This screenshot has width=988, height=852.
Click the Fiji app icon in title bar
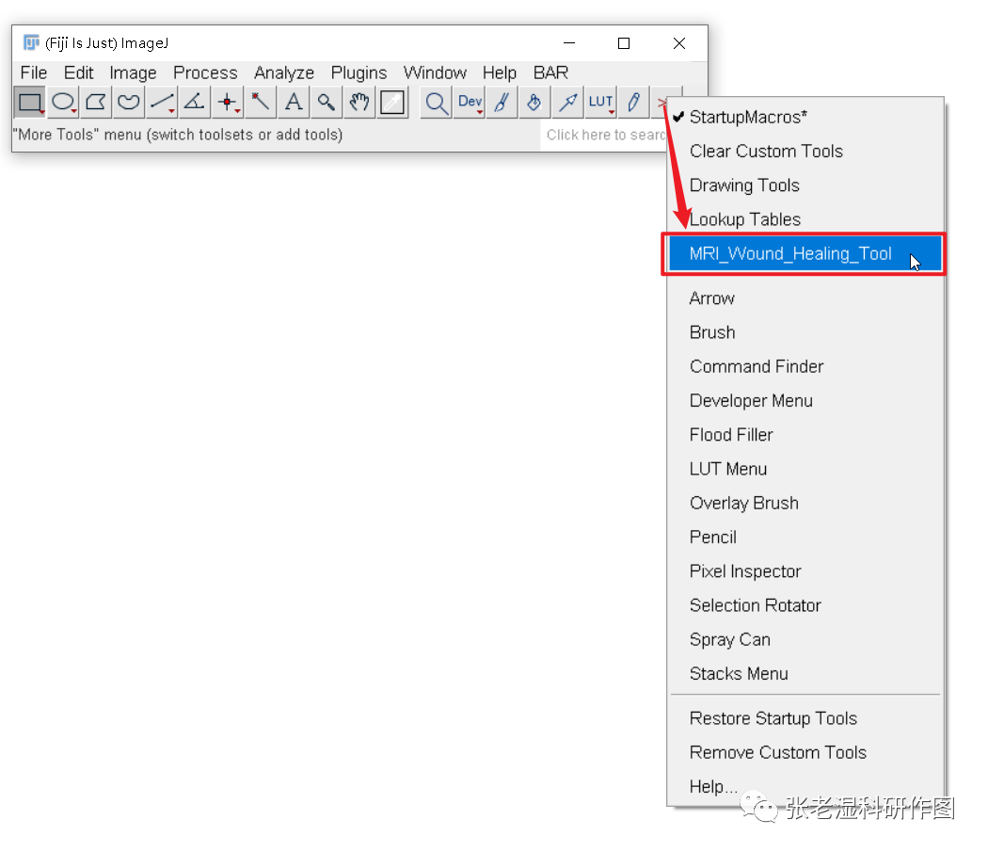31,43
